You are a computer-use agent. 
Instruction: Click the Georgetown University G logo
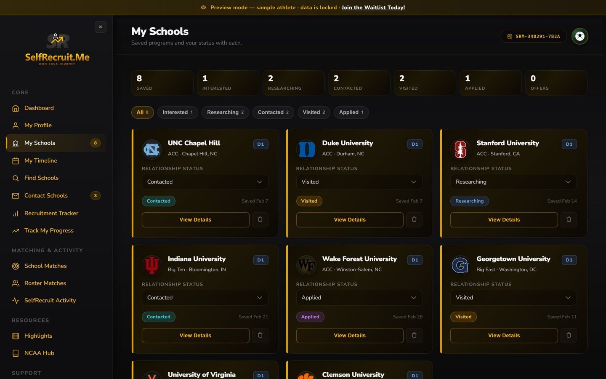pos(460,265)
